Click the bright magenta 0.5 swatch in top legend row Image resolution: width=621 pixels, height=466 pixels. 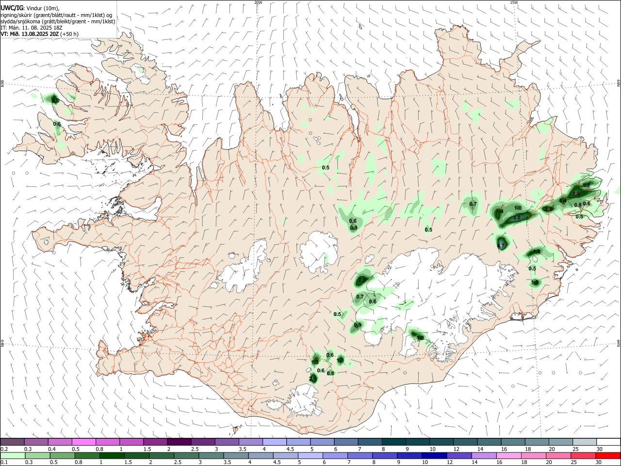click(83, 442)
